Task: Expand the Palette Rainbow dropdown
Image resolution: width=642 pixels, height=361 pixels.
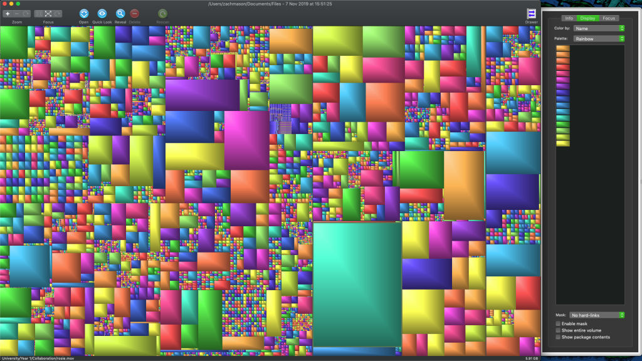Action: pyautogui.click(x=599, y=38)
